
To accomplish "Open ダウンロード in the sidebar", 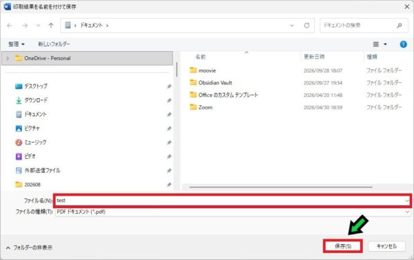I will tap(36, 100).
